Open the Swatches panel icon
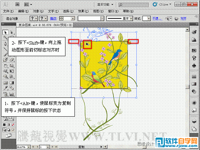200x150 pixels. (194, 50)
